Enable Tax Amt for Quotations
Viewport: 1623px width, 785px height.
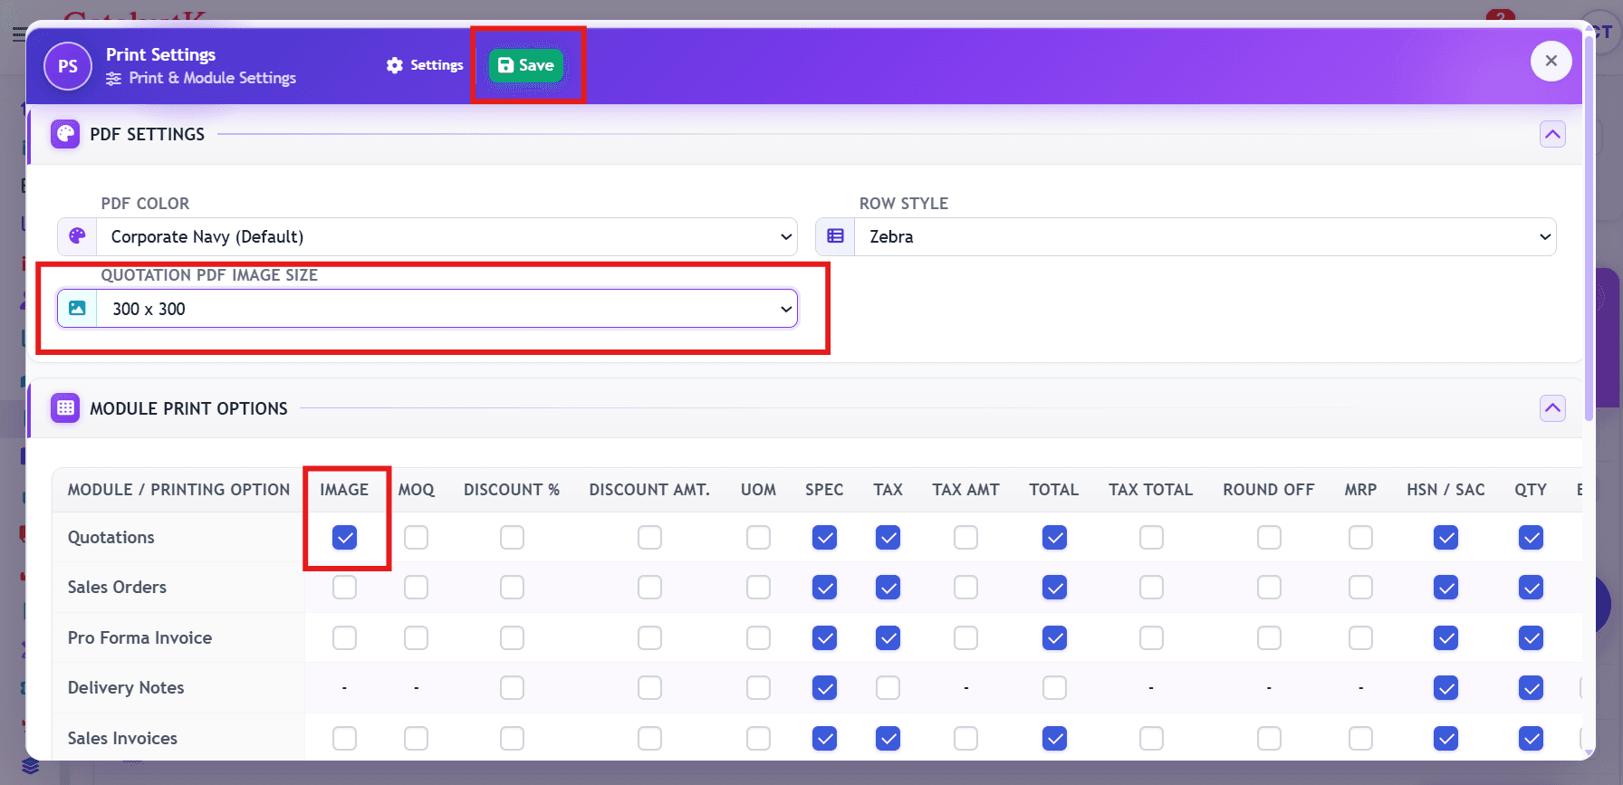(x=966, y=538)
